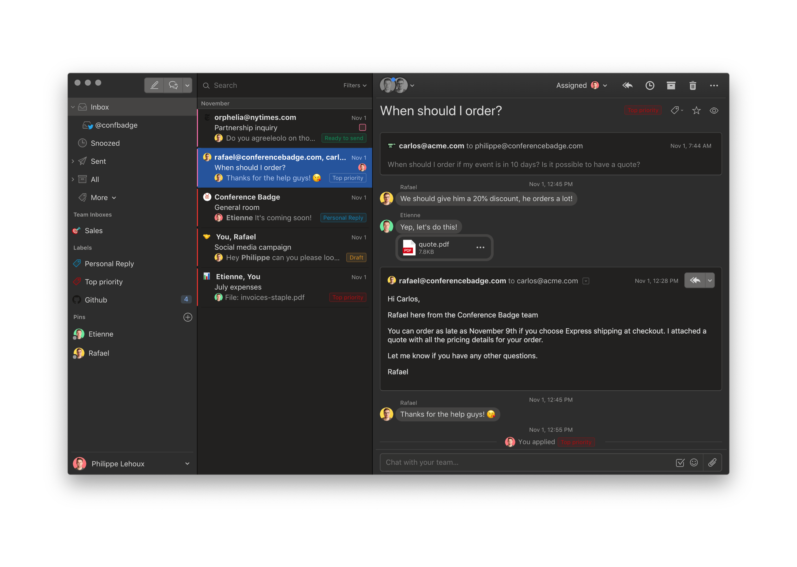The width and height of the screenshot is (797, 567).
Task: Open the Filters menu above the email list
Action: 354,85
